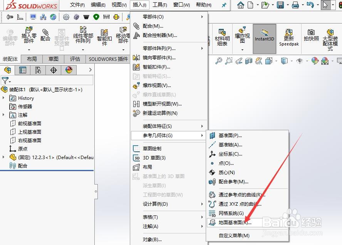Click the Home icon in top toolbar
The image size is (342, 245).
tap(241, 5)
